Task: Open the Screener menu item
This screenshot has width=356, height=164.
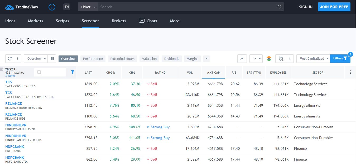Action: (x=90, y=21)
